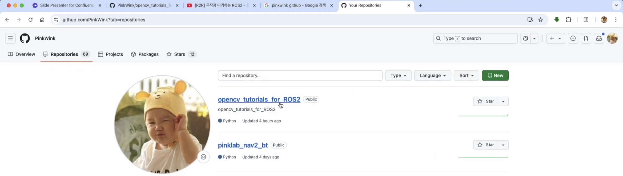
Task: Open the Stars tab
Action: [181, 54]
